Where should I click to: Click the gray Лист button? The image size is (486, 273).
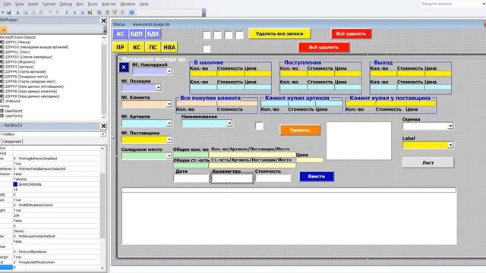click(428, 162)
